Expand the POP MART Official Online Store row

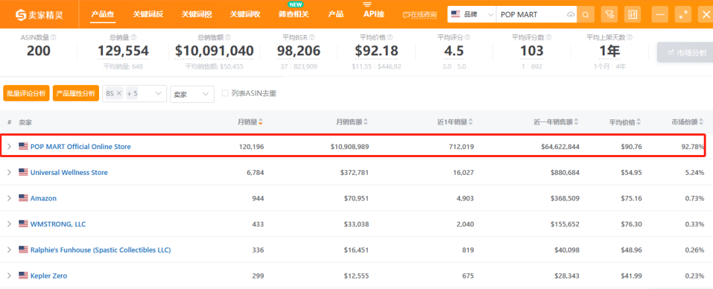pyautogui.click(x=9, y=146)
